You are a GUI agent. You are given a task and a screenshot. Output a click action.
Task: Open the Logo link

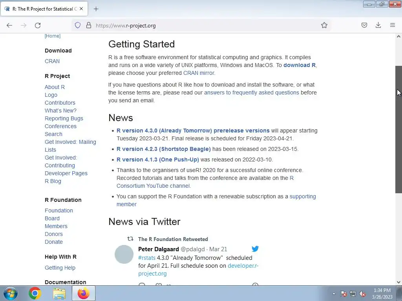51,95
